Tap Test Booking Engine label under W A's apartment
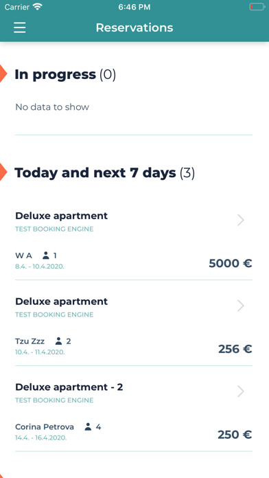The height and width of the screenshot is (478, 269). tap(54, 229)
